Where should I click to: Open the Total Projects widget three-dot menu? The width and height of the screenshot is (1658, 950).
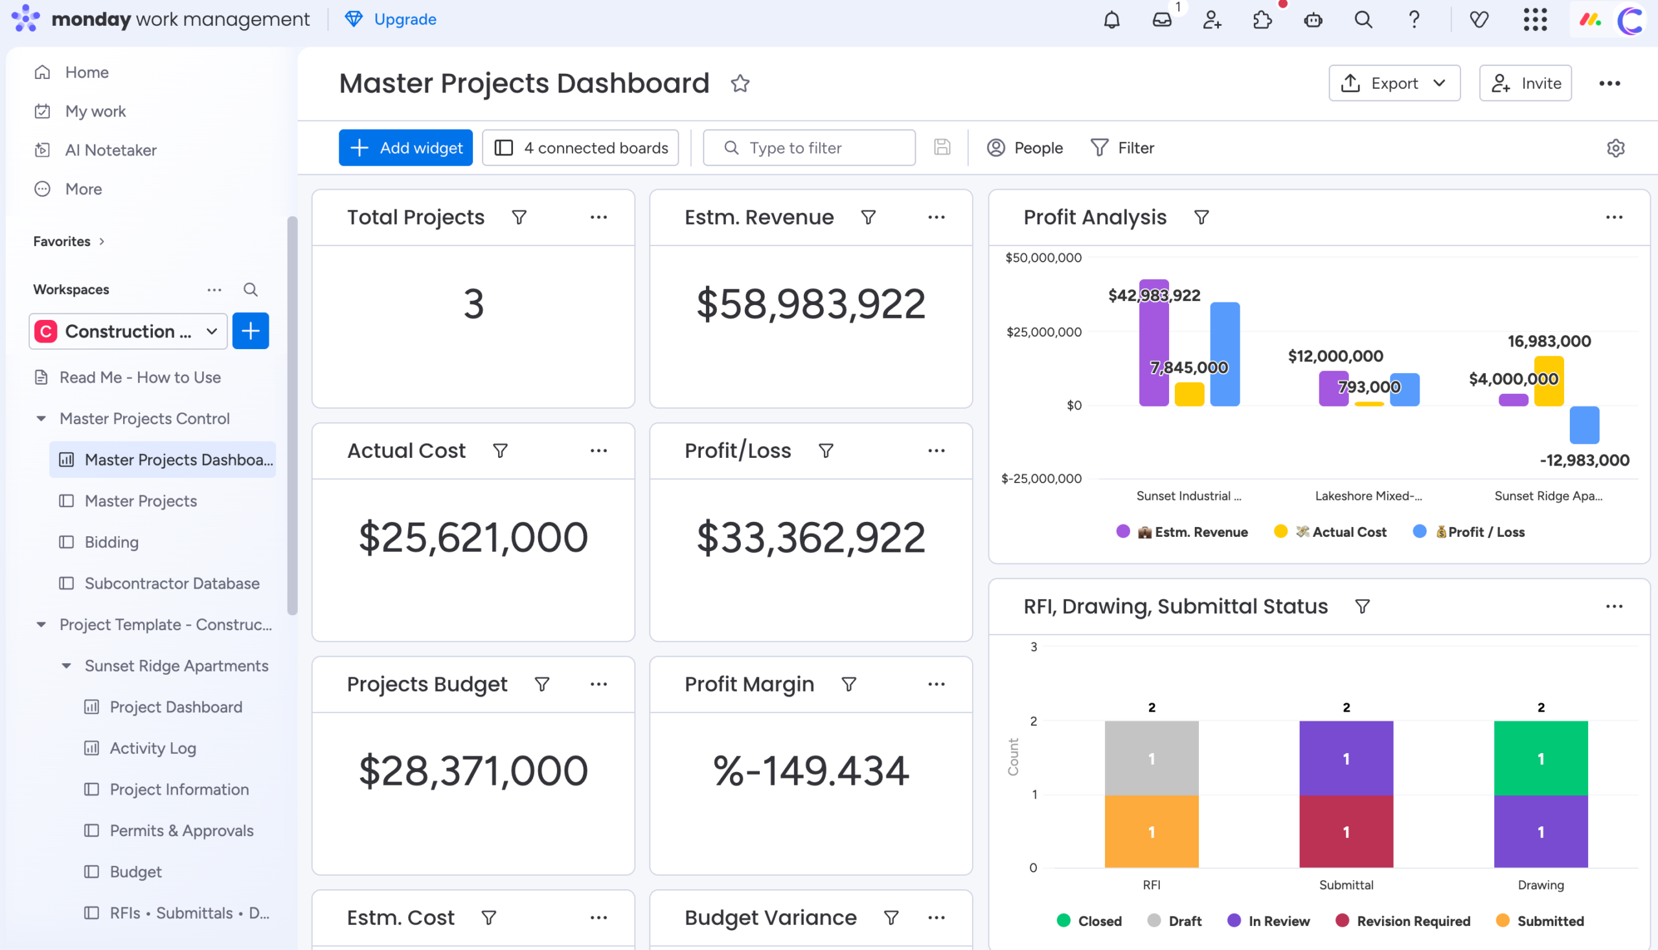(598, 218)
